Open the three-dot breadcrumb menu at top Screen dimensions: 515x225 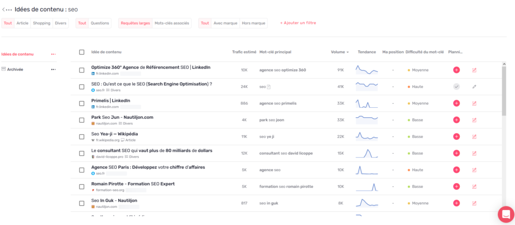(9, 10)
